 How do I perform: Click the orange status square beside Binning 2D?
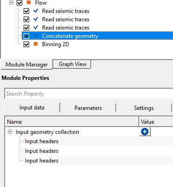click(x=36, y=44)
